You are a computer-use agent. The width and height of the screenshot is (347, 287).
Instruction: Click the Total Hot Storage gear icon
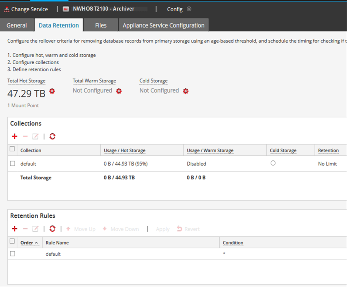pos(52,91)
